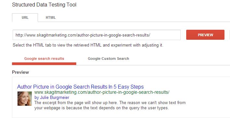Switch to the URL tab
This screenshot has width=230, height=118.
[x=25, y=17]
